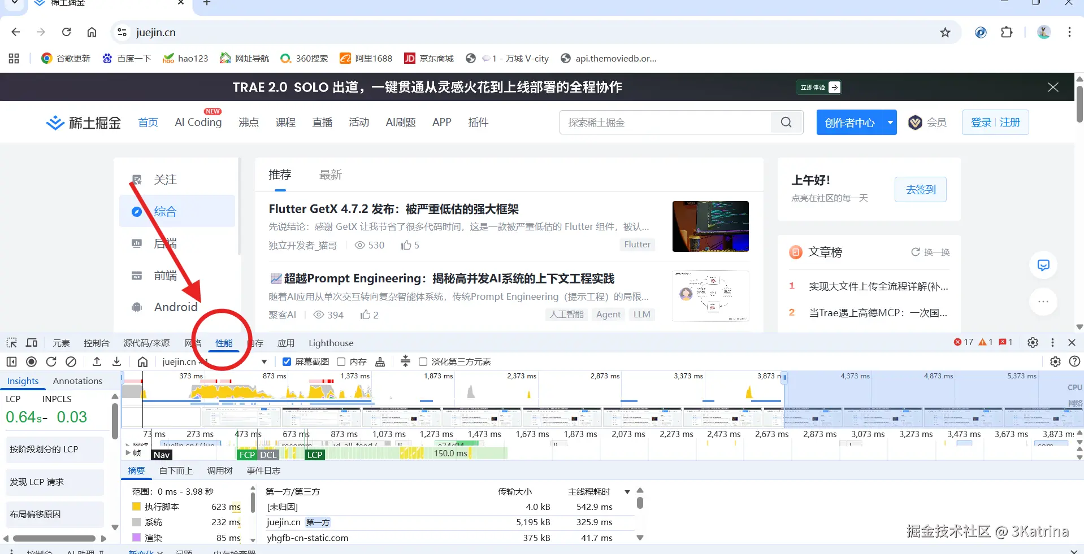Click the FCP marker on the timeline
The height and width of the screenshot is (554, 1084).
(247, 455)
